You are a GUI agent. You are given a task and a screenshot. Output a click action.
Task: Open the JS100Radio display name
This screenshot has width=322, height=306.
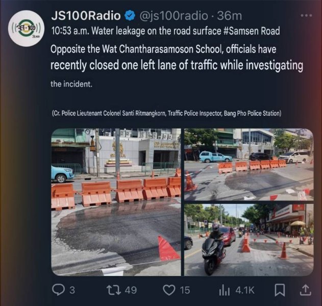86,16
